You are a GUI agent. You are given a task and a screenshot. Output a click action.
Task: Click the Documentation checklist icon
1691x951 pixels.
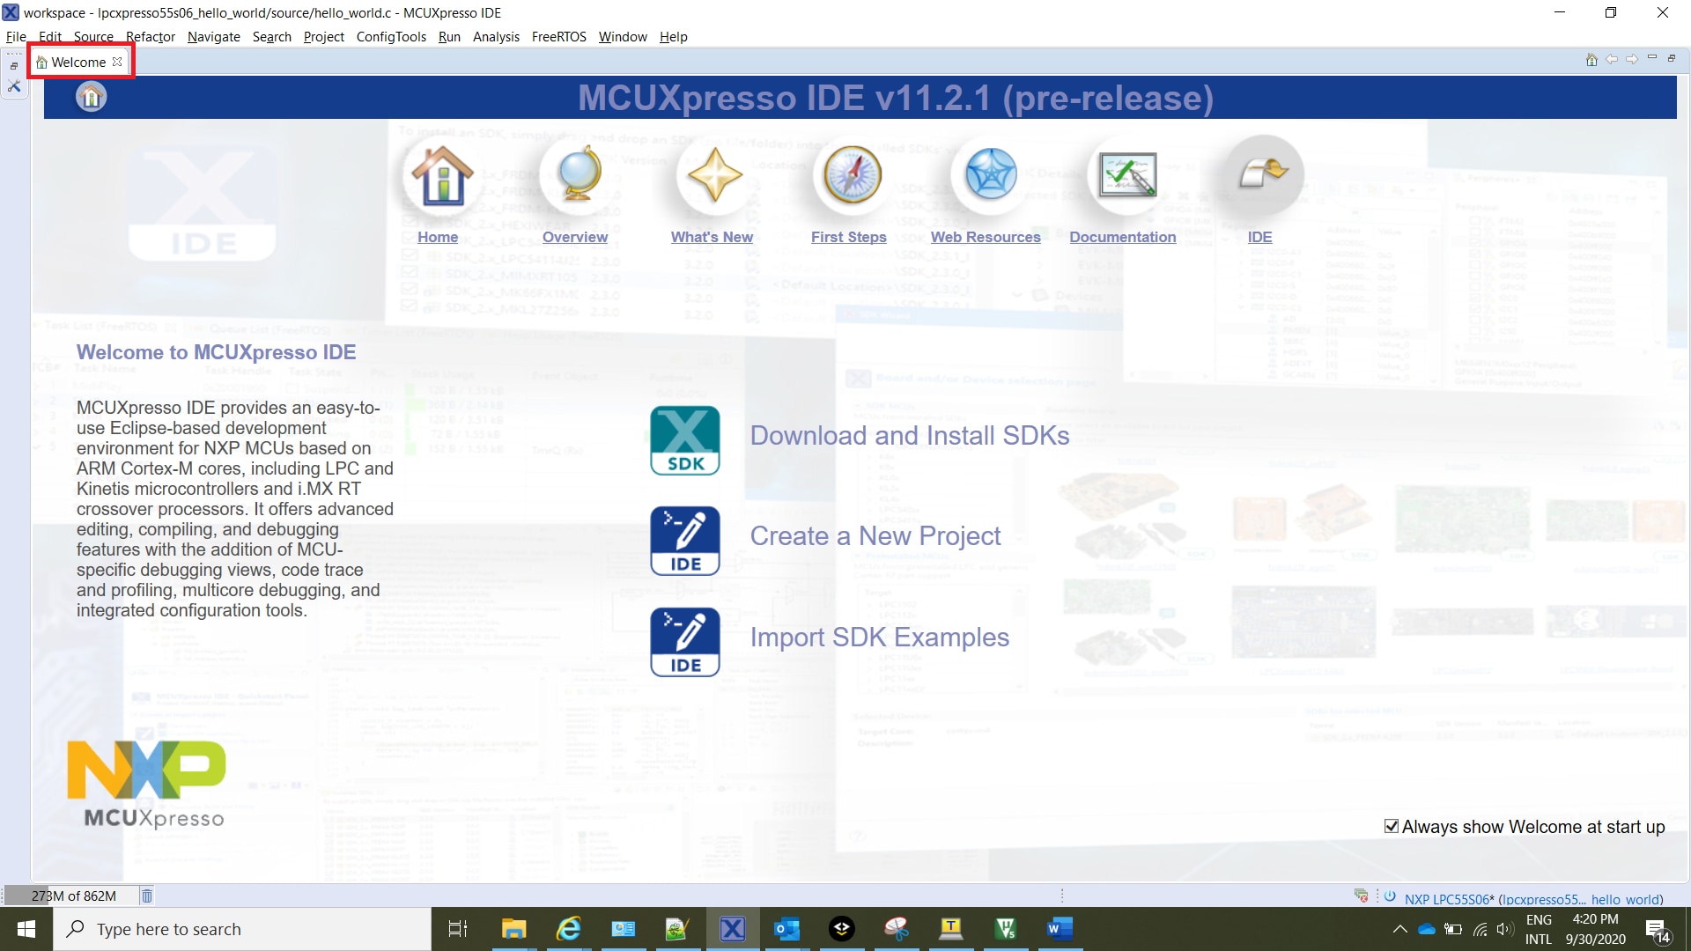point(1126,175)
